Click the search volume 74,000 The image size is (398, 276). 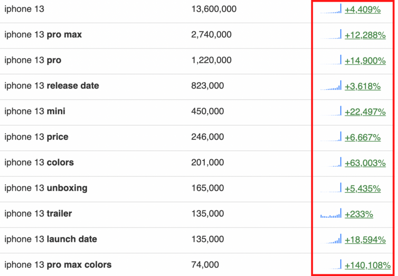pyautogui.click(x=205, y=266)
